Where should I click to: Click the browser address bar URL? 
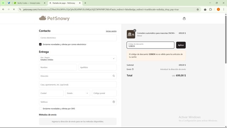101,10
